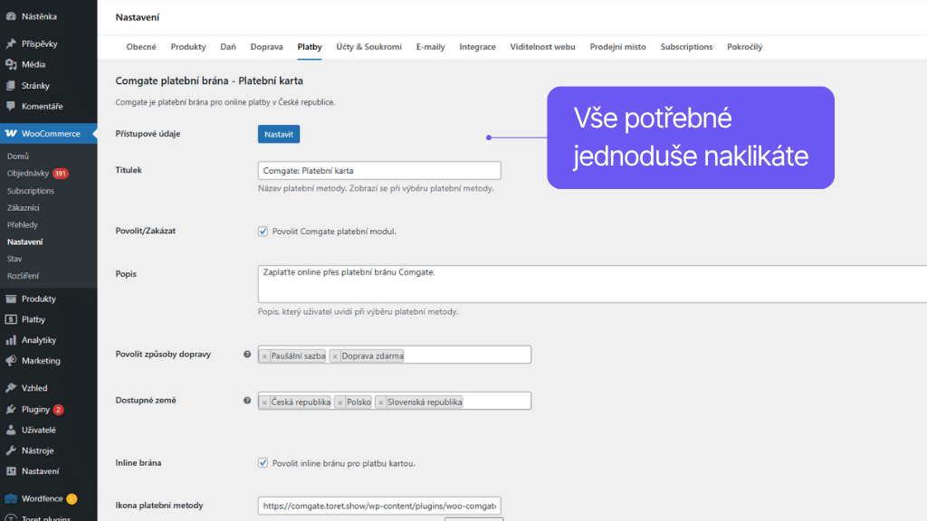Click the Analytiky bar chart icon
The image size is (927, 521).
point(11,340)
